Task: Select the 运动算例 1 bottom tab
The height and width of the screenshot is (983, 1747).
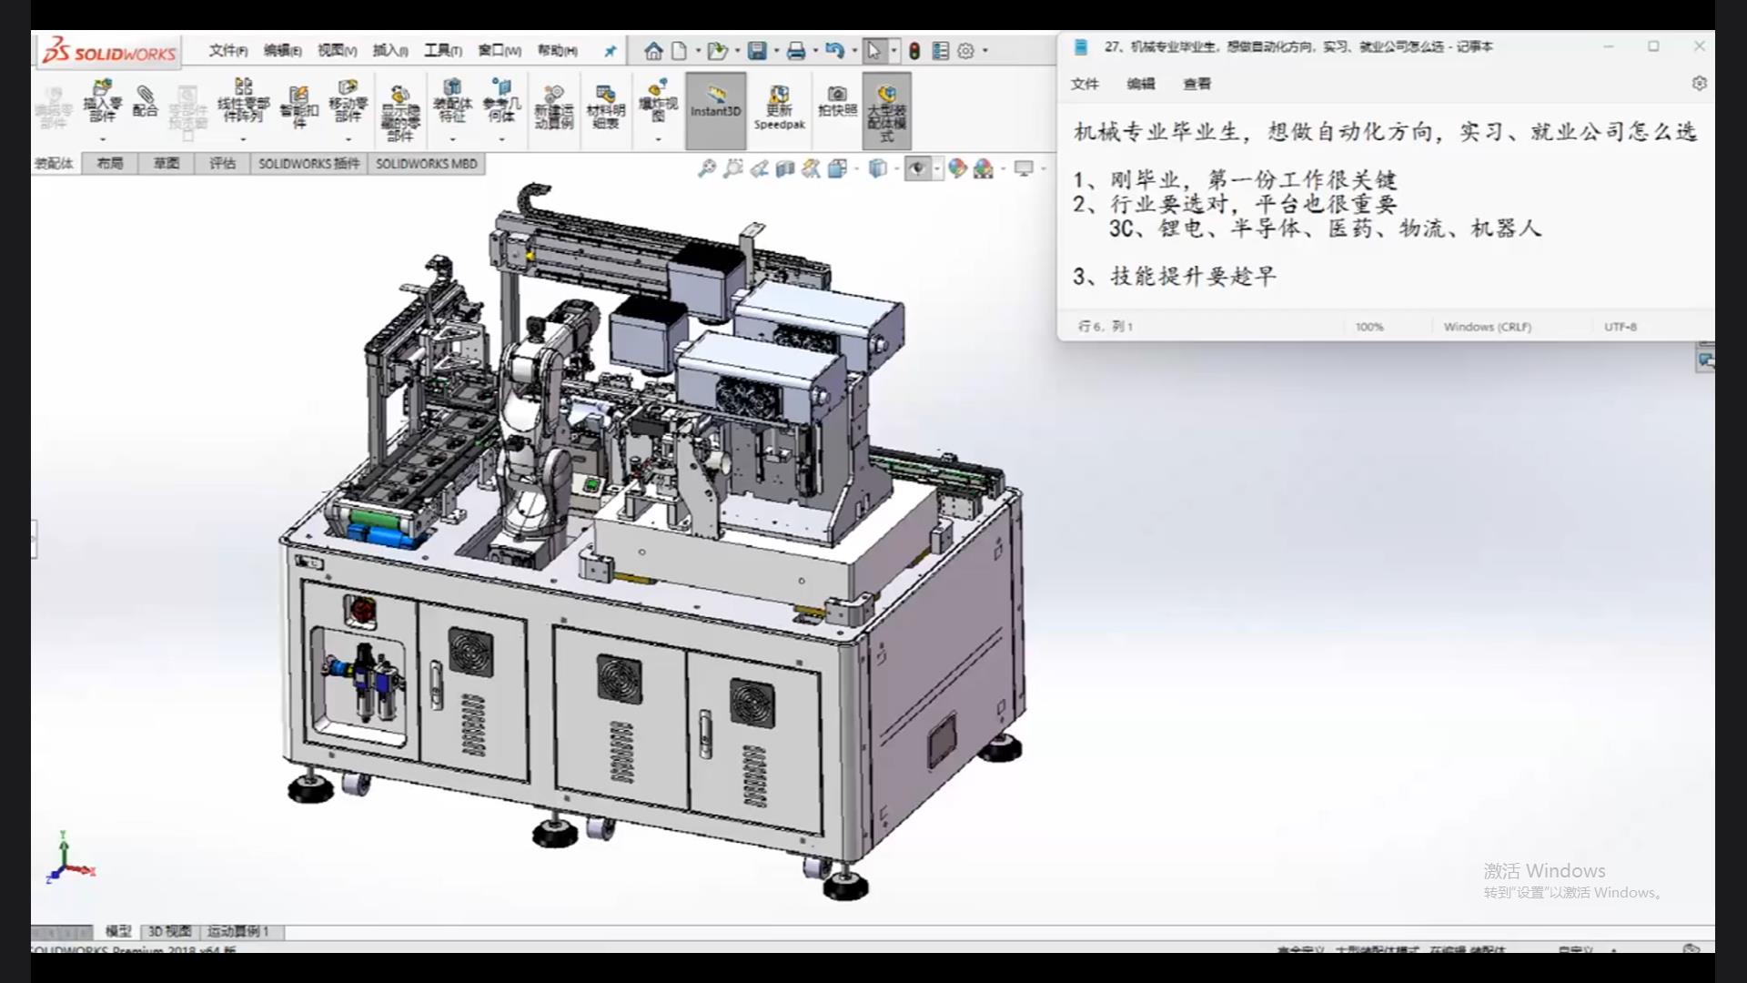Action: [x=238, y=931]
